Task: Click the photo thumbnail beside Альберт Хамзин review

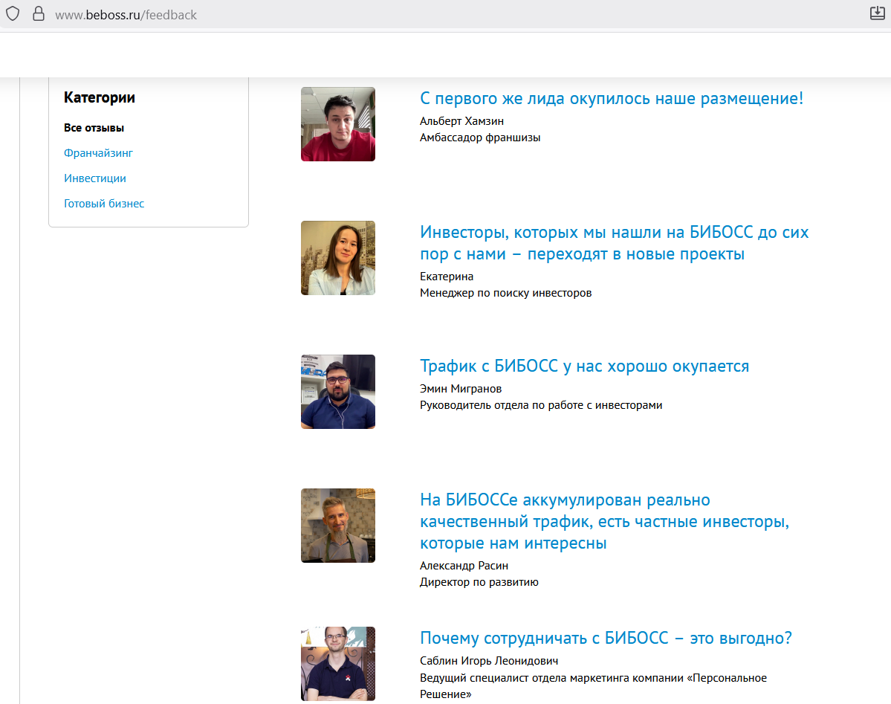Action: 338,124
